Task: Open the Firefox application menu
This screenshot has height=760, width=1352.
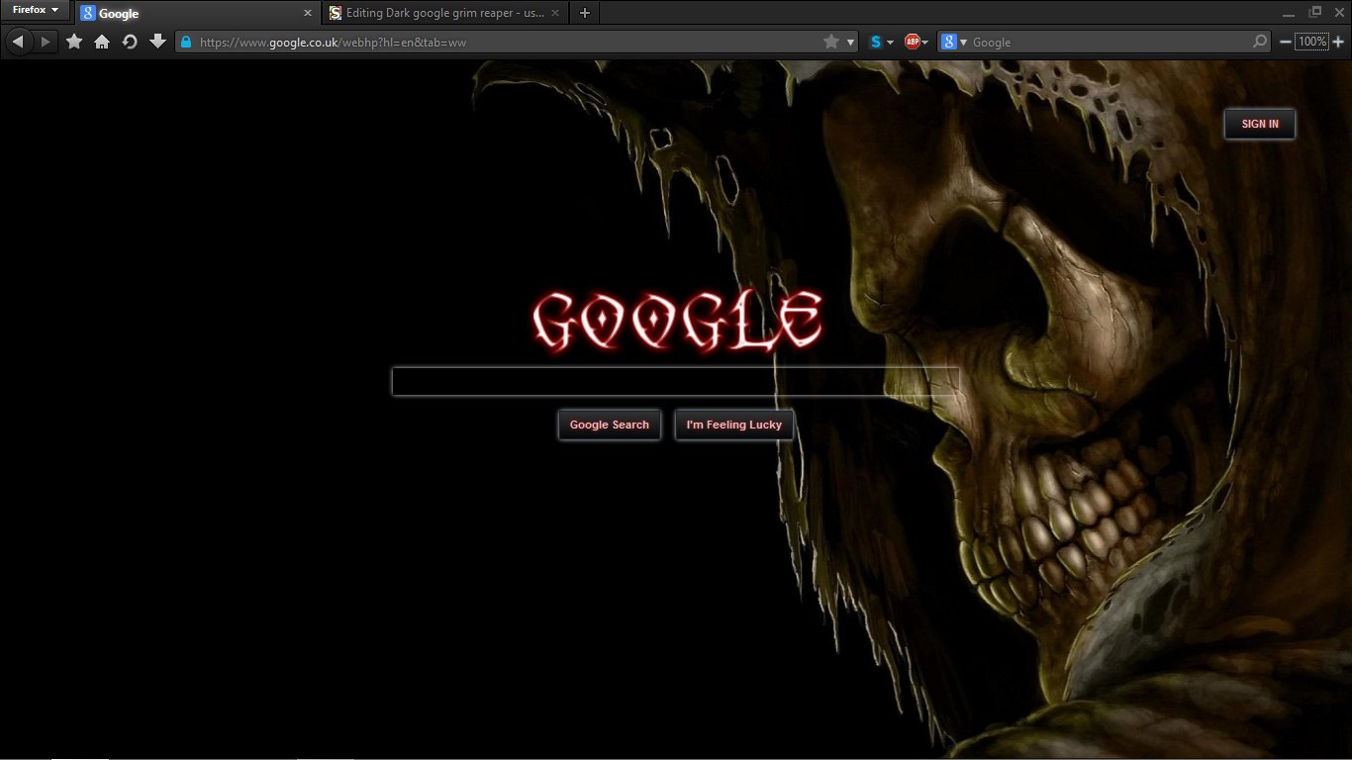Action: (33, 10)
